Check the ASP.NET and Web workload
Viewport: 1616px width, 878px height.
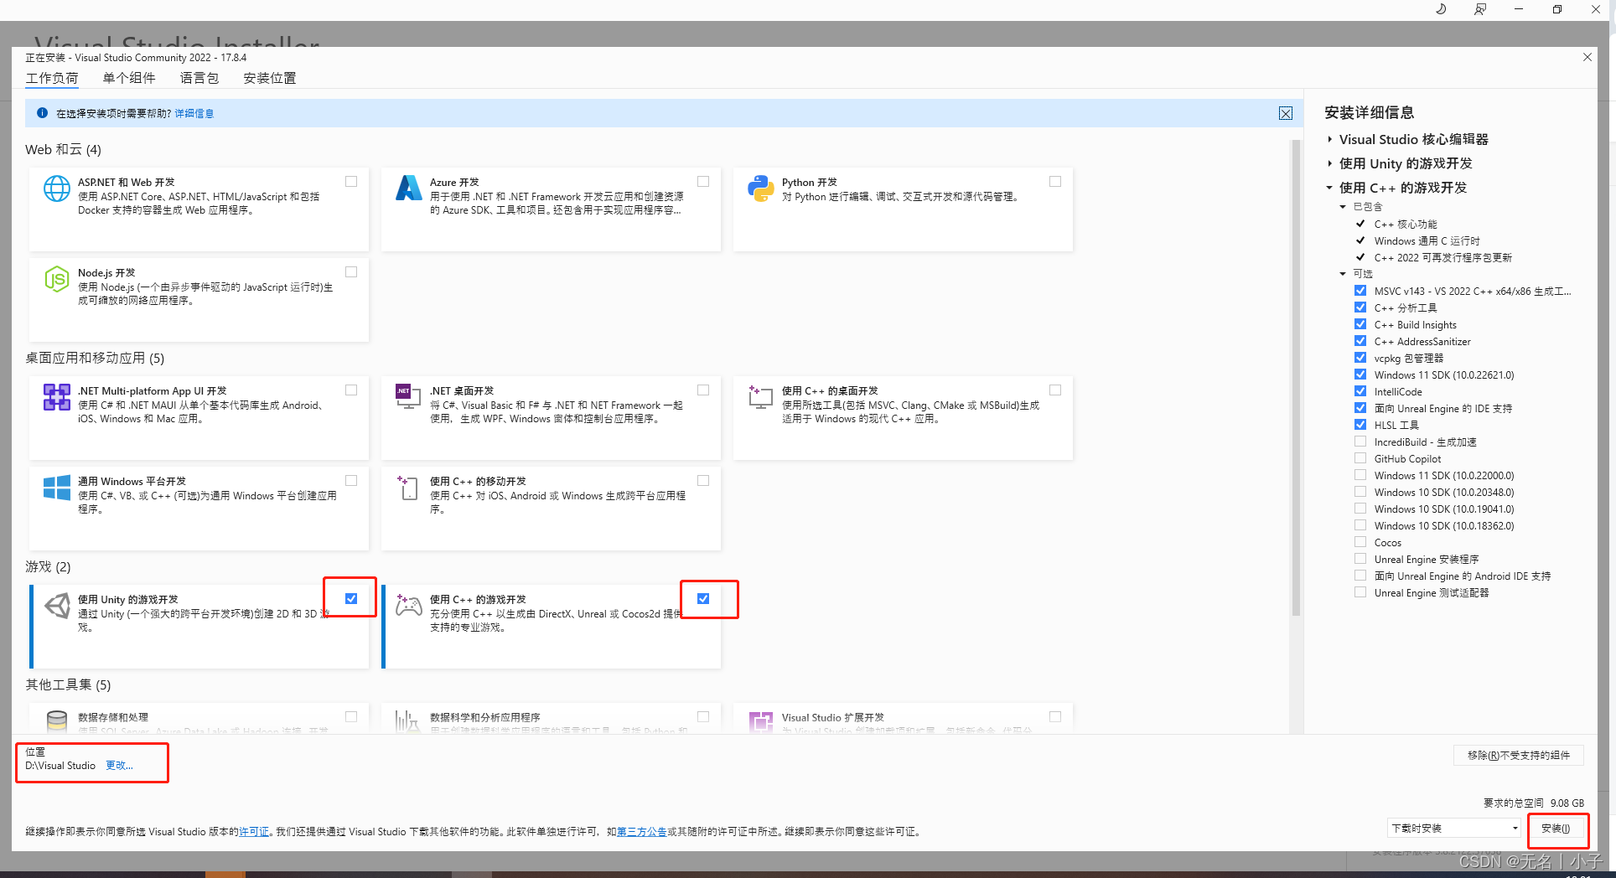pyautogui.click(x=351, y=181)
